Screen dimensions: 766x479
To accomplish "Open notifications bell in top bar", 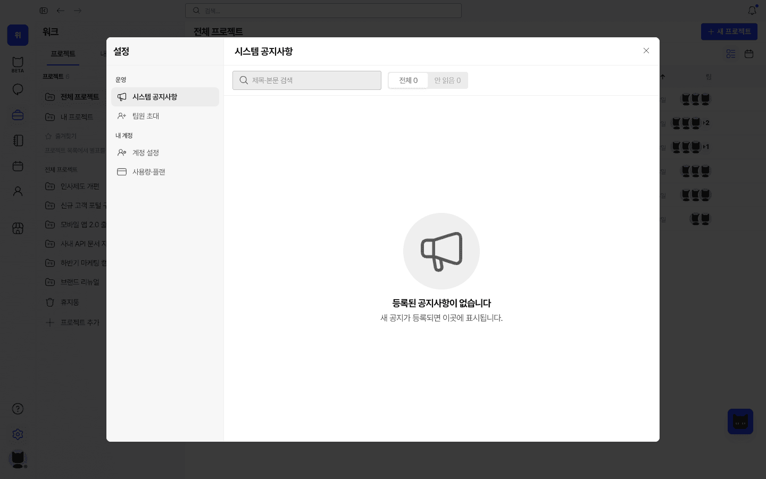I will tap(752, 10).
